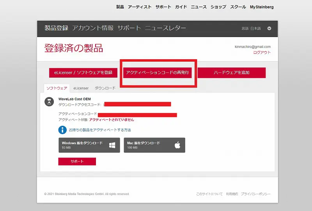Open お持ちの製品をアクティベートする方法 link
Image resolution: width=312 pixels, height=211 pixels.
100,130
